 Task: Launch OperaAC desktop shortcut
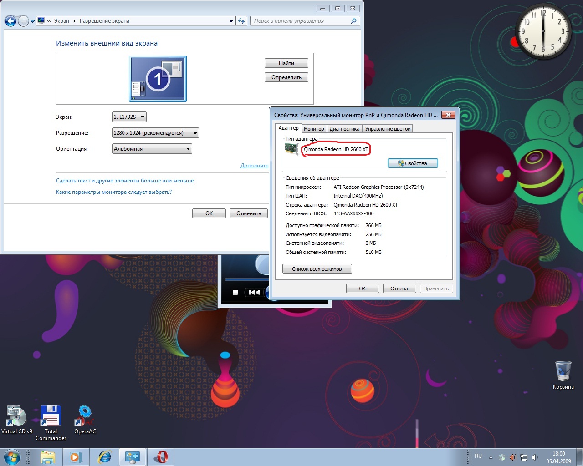pyautogui.click(x=85, y=417)
